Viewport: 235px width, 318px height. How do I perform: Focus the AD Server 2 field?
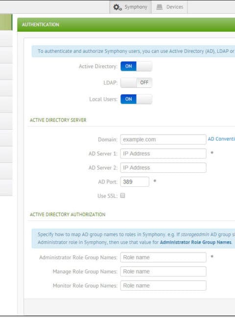(163, 168)
